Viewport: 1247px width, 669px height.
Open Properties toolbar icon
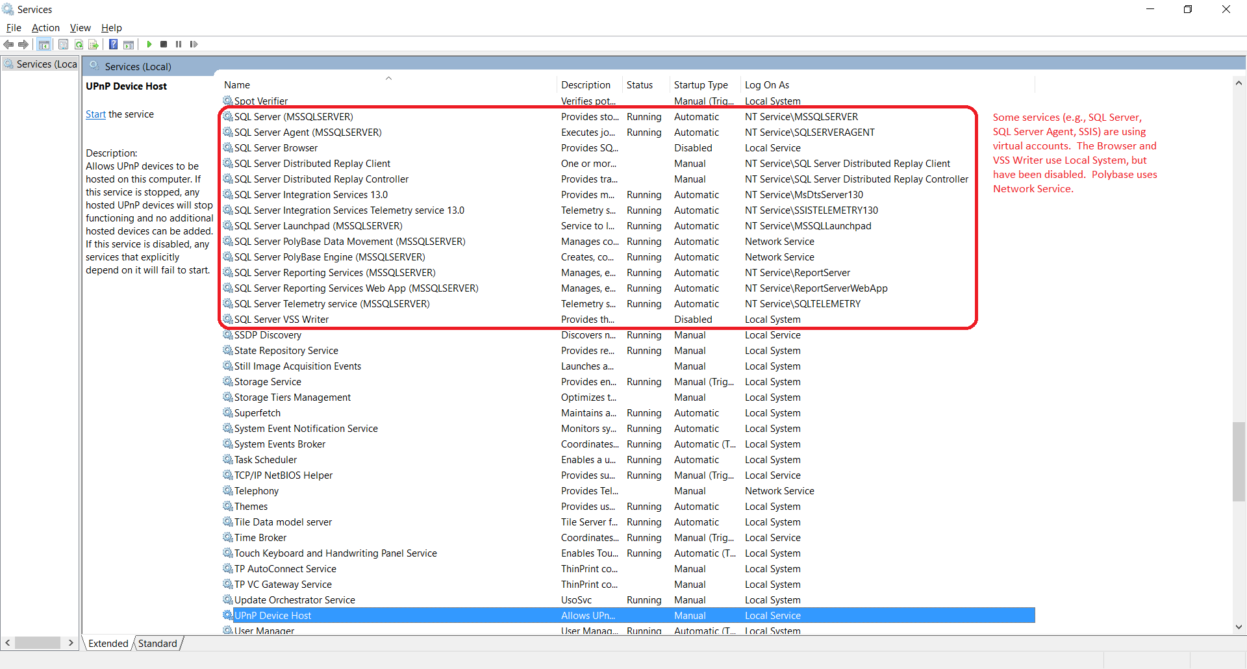tap(63, 44)
